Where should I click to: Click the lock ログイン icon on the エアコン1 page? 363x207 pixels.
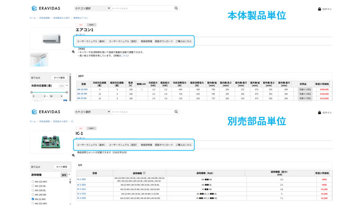pos(319,9)
